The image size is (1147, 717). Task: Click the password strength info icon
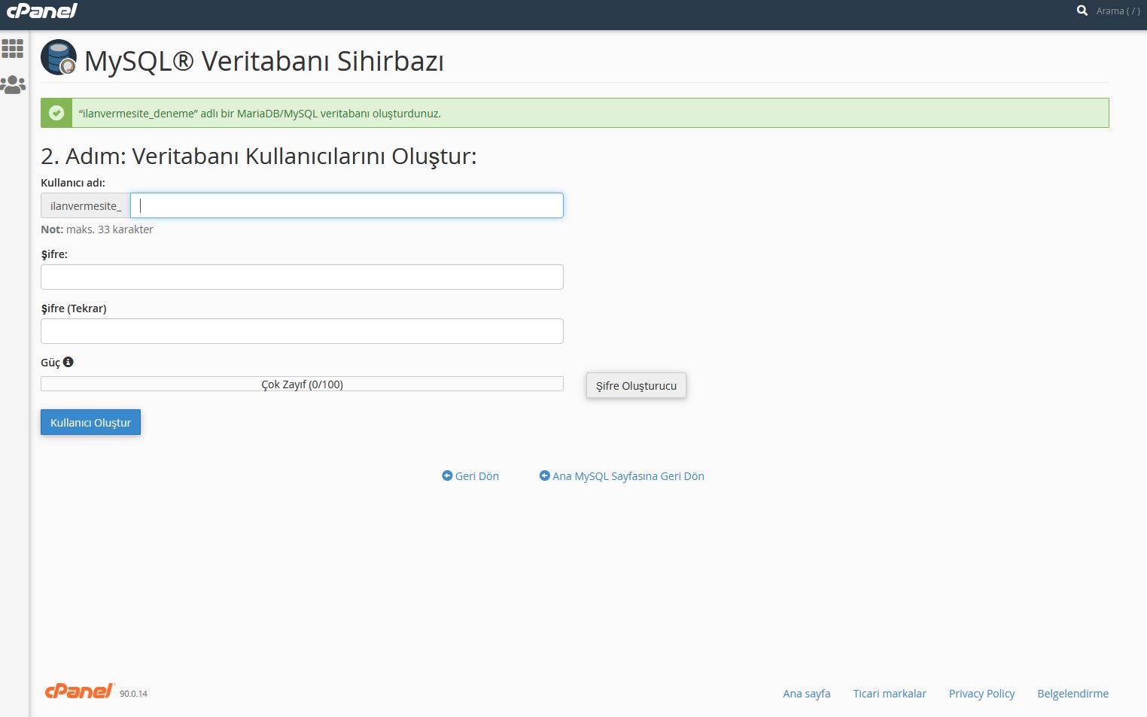point(68,362)
